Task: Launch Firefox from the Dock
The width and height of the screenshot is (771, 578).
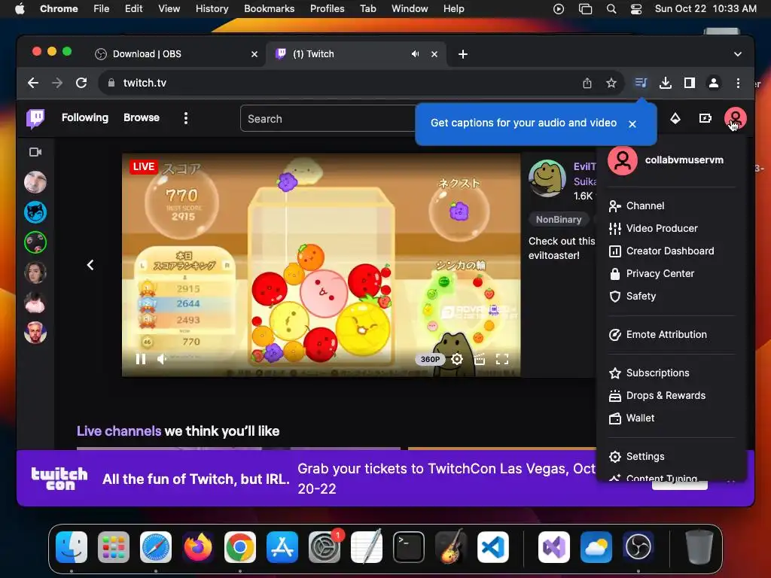Action: coord(198,547)
